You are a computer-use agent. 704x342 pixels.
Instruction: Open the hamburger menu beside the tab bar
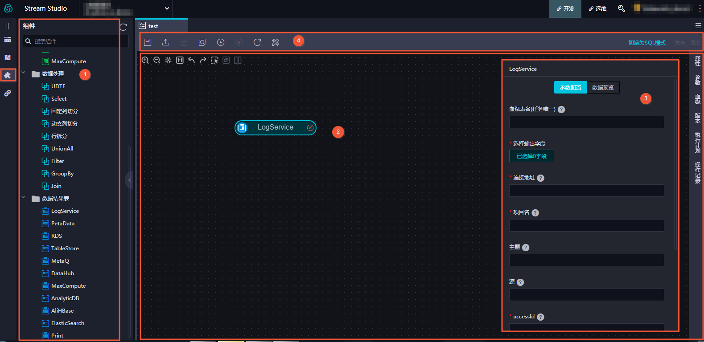[x=698, y=26]
